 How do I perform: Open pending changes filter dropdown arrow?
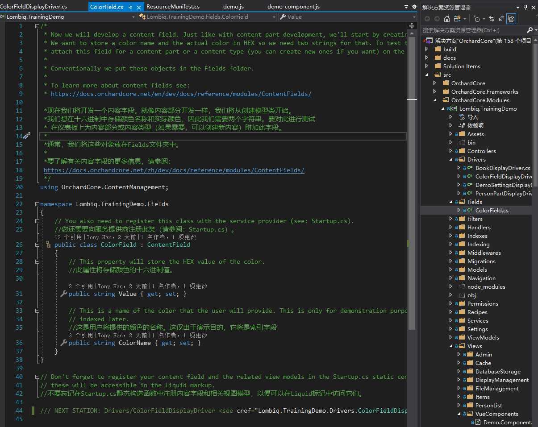pyautogui.click(x=484, y=19)
